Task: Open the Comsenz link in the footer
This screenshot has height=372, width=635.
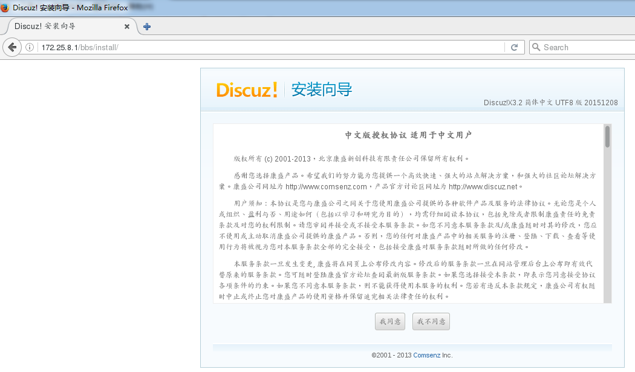Action: tap(426, 355)
